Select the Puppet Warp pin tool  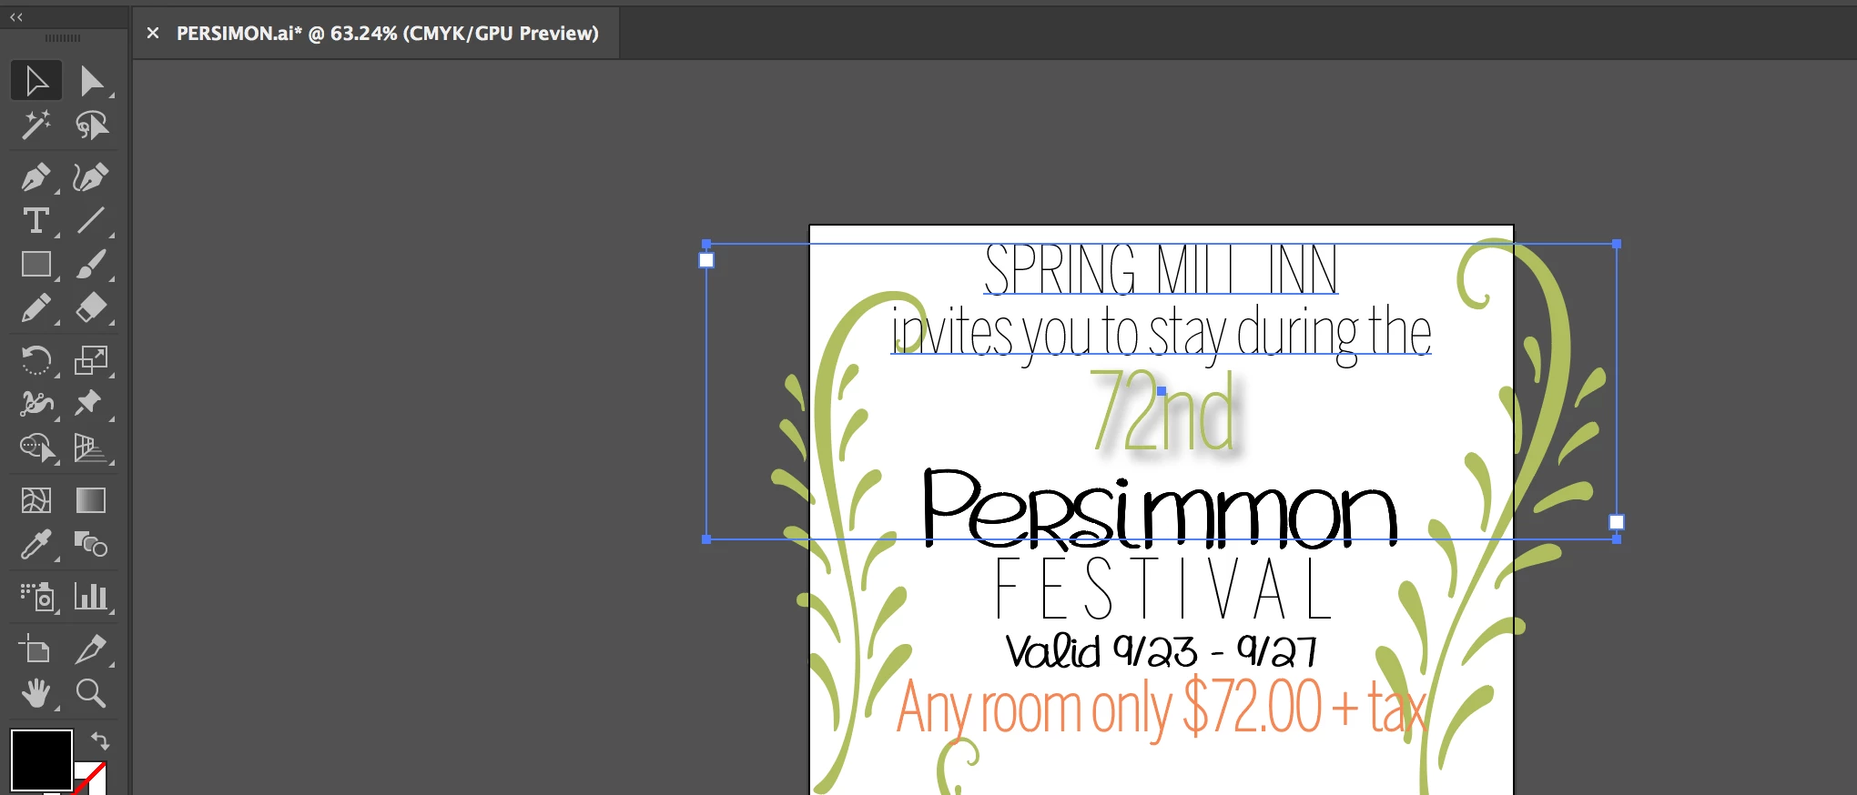(x=91, y=403)
